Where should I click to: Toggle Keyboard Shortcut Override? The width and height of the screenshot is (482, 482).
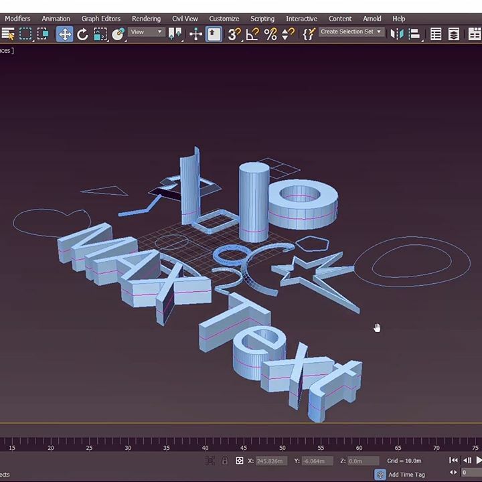214,34
